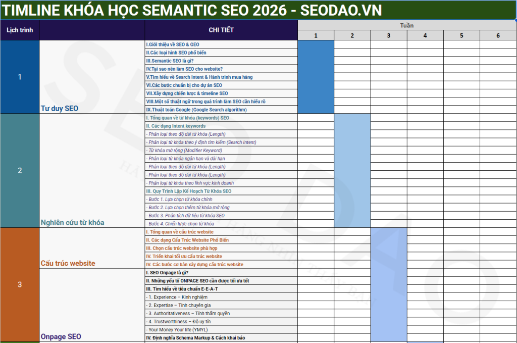Screen dimensions: 517x343
Task: Select the "CHI TIẾT" column header
Action: click(221, 30)
